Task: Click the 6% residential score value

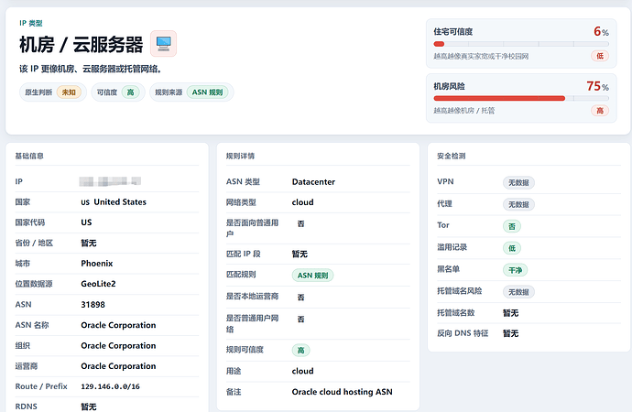Action: [x=601, y=31]
